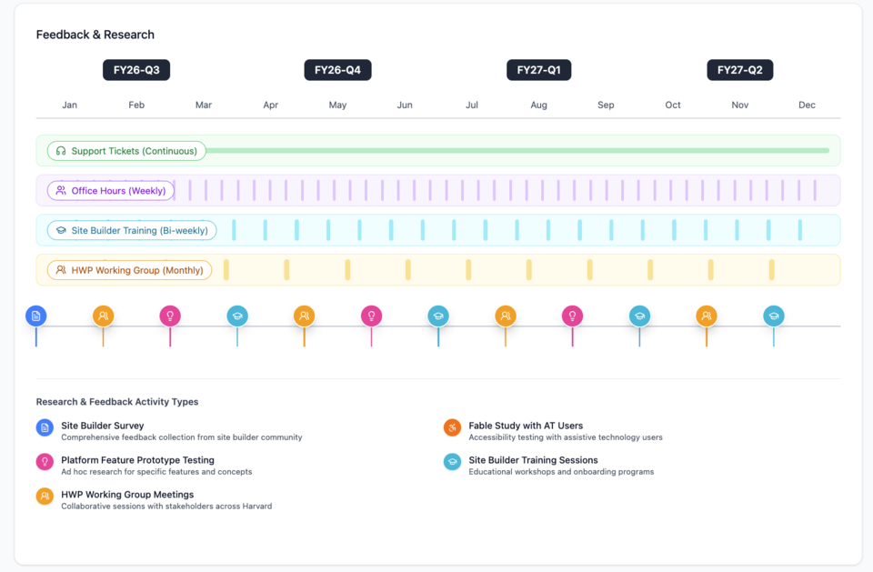
Task: Click the Feb month label
Action: pyautogui.click(x=136, y=105)
